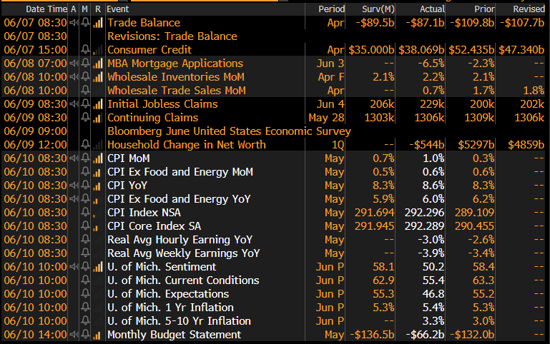Toggle alert bell for Wholesale Trade Sales MoM
Viewport: 550px width, 344px height.
(x=86, y=91)
